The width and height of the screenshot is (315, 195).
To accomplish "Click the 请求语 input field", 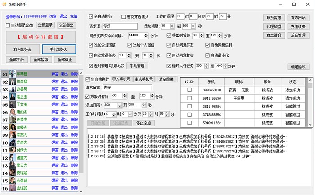I will pos(120,26).
